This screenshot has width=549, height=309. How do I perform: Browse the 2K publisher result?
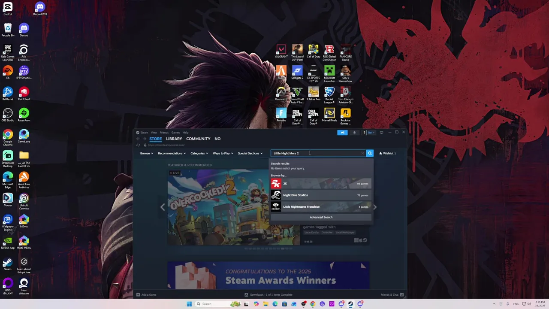(x=321, y=184)
